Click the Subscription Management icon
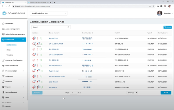 click(x=3, y=34)
